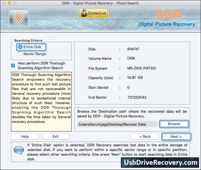Click the destination path field
Viewport: 201px width, 170px height.
coord(117,124)
